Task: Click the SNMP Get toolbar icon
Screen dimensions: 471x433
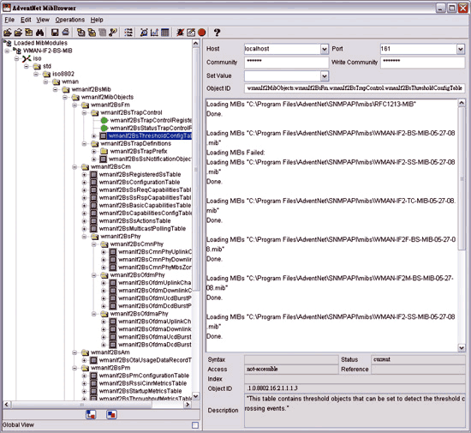Action: pos(80,33)
